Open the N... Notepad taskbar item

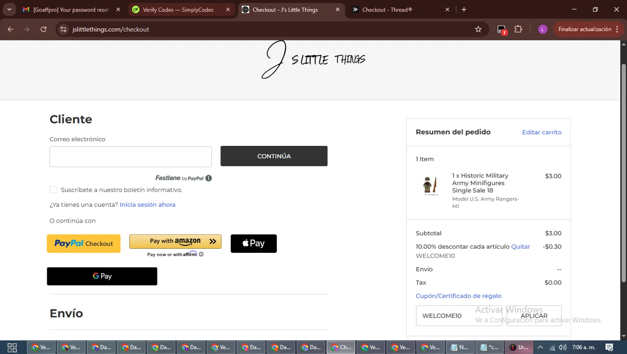(x=460, y=347)
